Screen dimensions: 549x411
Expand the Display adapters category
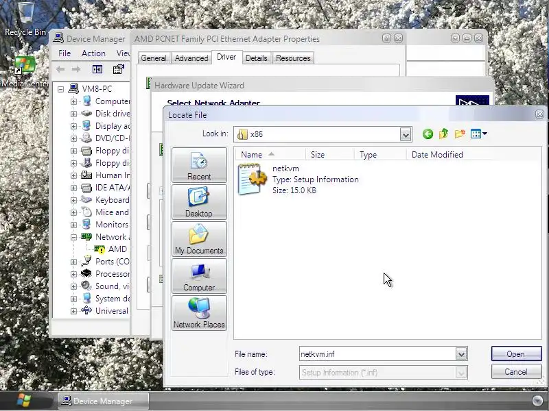pos(73,126)
